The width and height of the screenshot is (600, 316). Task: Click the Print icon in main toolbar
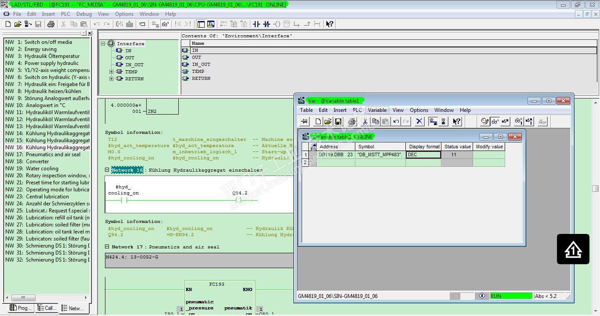click(x=51, y=24)
